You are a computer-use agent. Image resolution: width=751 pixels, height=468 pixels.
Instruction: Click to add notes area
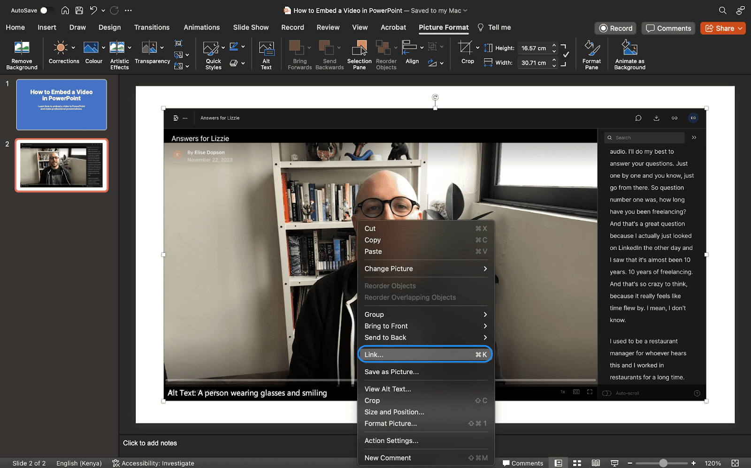coord(150,443)
